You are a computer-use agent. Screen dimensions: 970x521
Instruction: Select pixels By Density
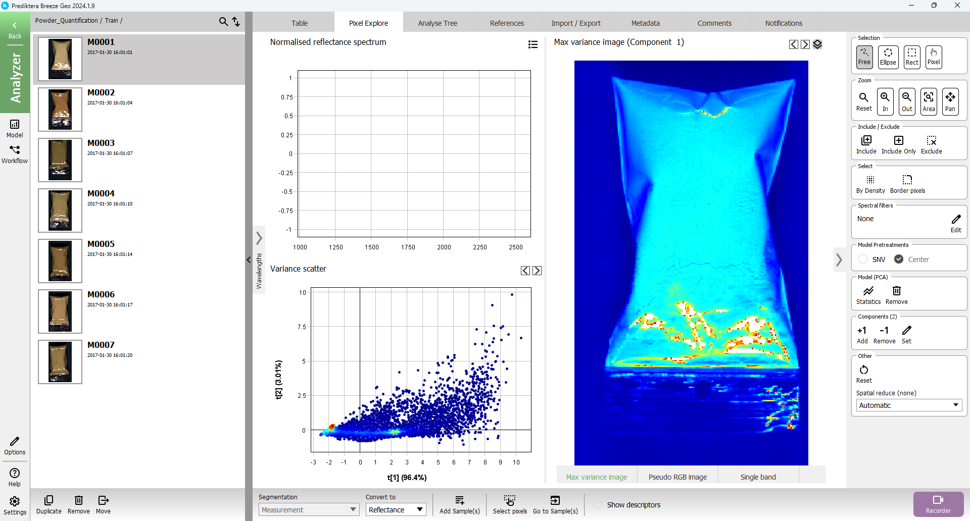pos(870,184)
